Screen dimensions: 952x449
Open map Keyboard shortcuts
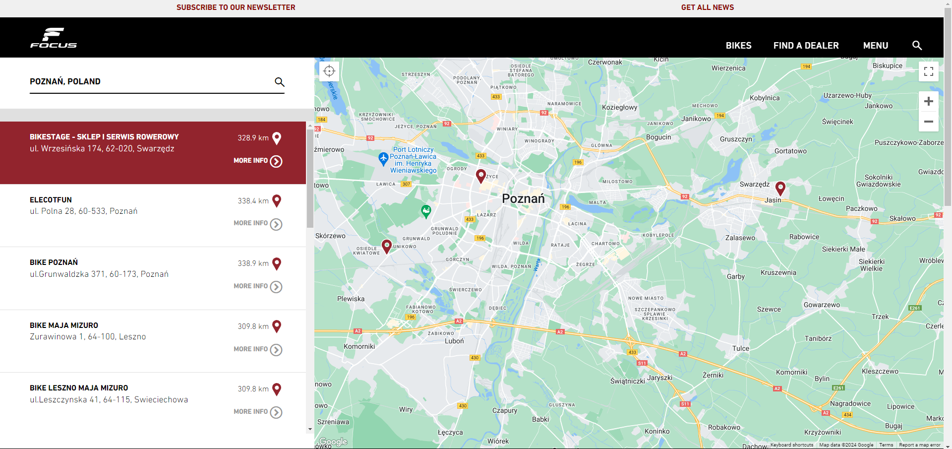coord(792,445)
